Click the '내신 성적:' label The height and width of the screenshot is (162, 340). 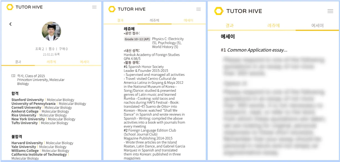(x=132, y=51)
